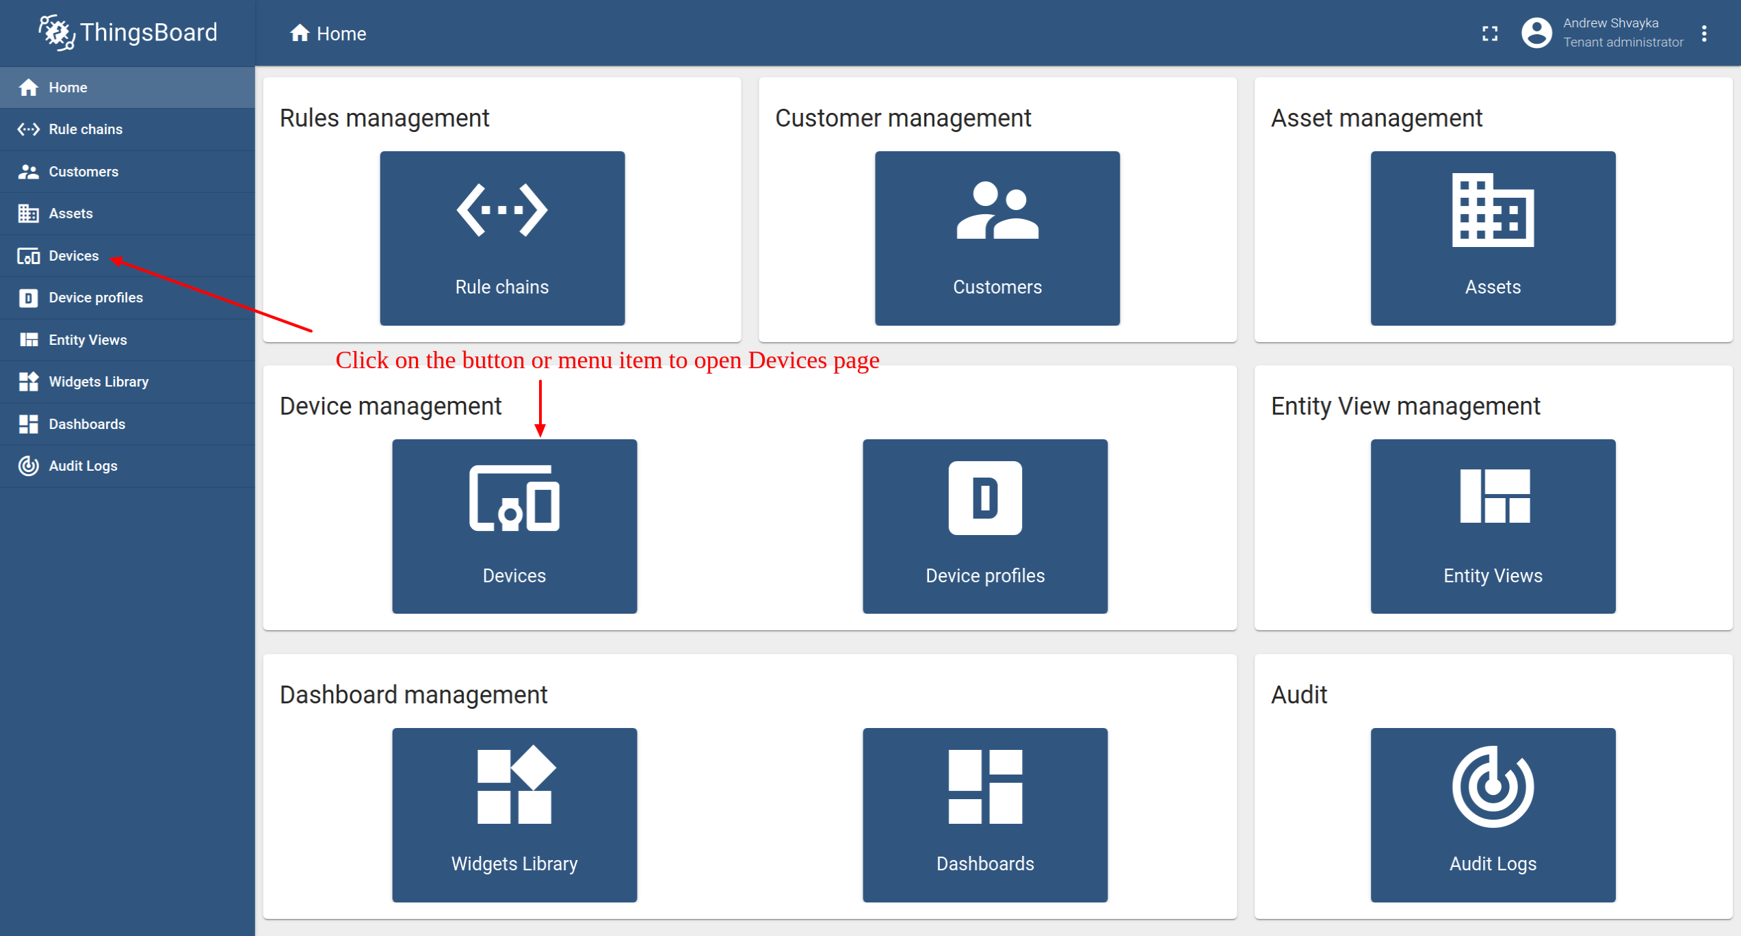
Task: Open the Customers card button
Action: coord(997,238)
